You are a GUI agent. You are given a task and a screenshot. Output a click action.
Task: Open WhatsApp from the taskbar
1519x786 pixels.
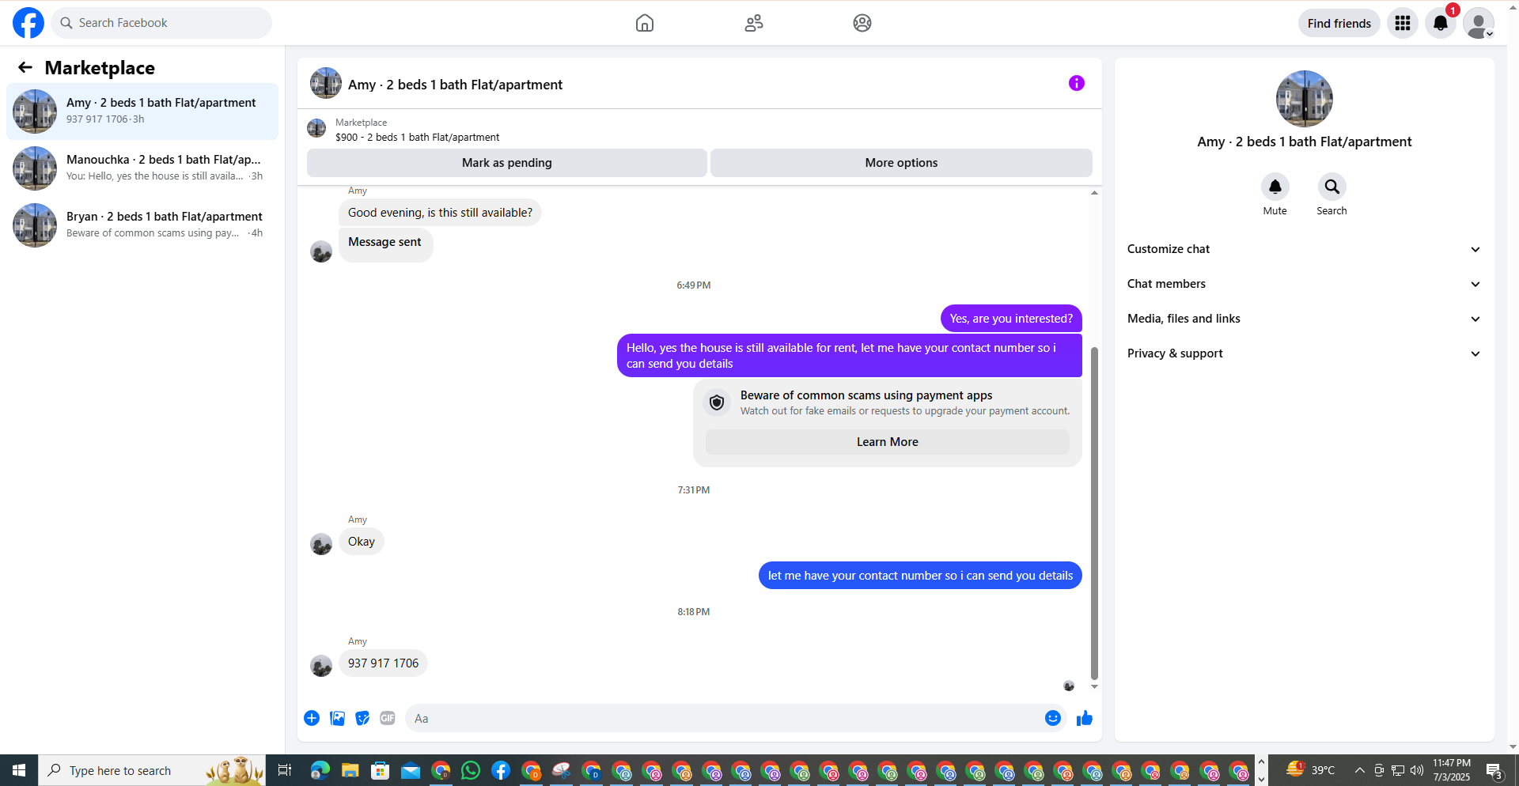[x=471, y=770]
